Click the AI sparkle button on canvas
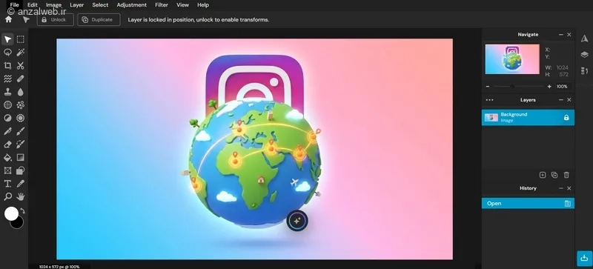 pos(297,221)
